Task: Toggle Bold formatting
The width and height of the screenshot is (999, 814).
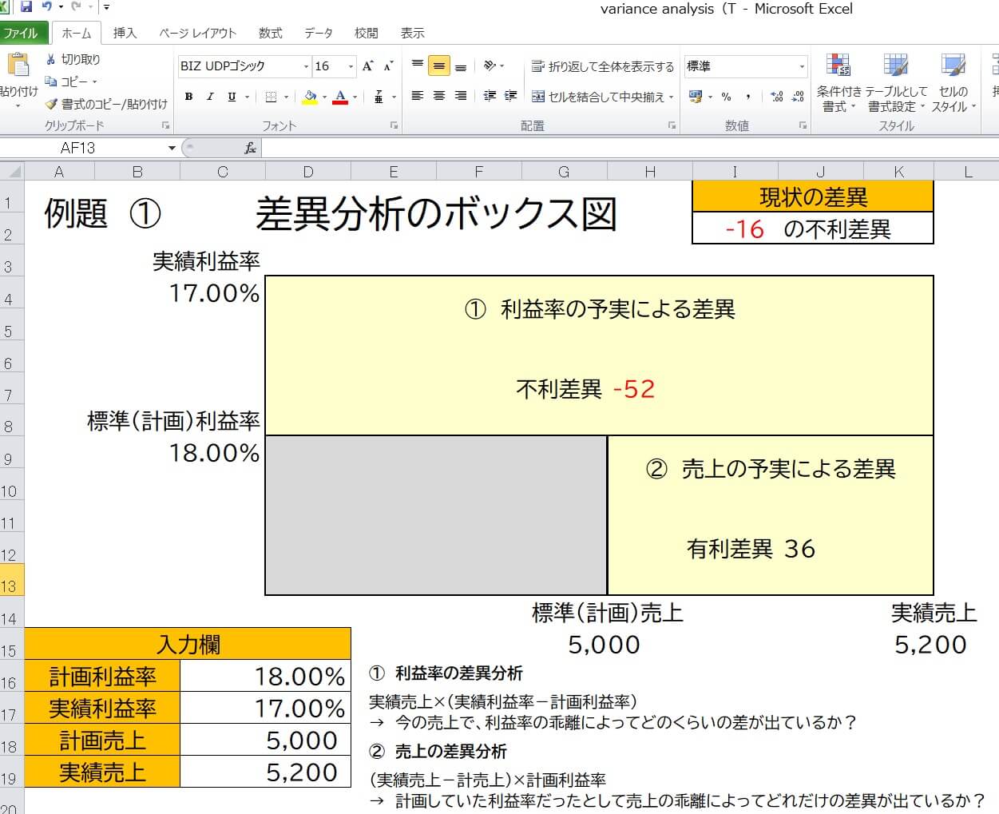Action: 189,97
